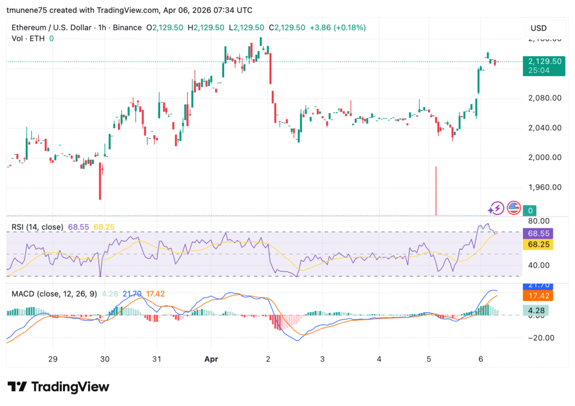Select the US flag economic events icon
575x406 pixels.
pos(514,208)
